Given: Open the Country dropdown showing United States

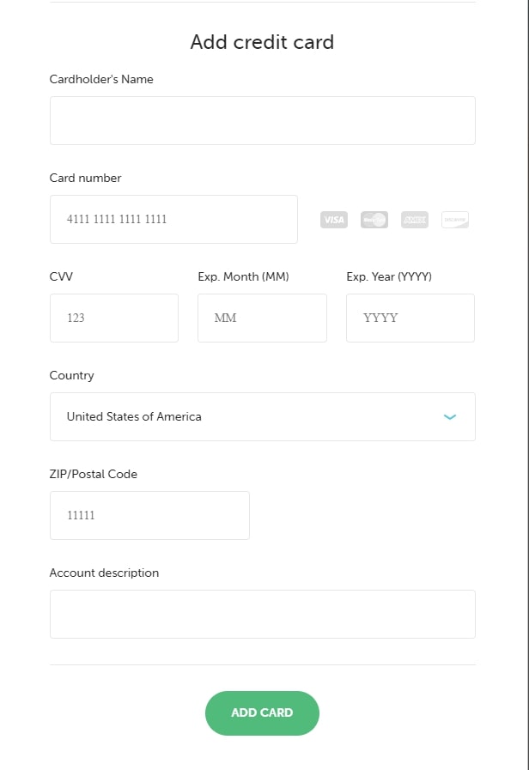Looking at the screenshot, I should pos(262,416).
